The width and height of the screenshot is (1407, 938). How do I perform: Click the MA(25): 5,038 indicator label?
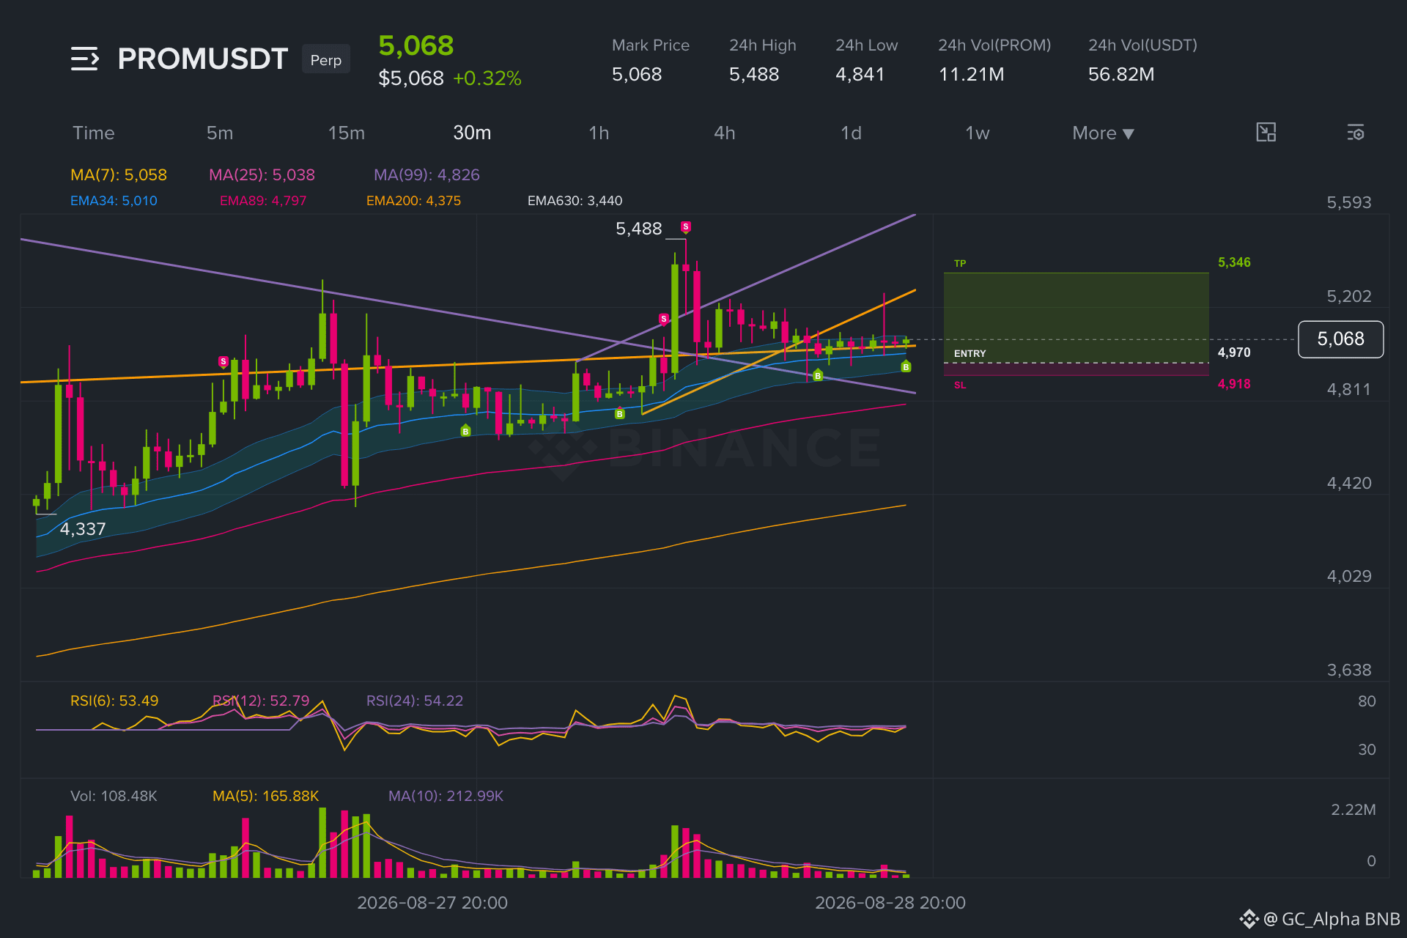(262, 174)
